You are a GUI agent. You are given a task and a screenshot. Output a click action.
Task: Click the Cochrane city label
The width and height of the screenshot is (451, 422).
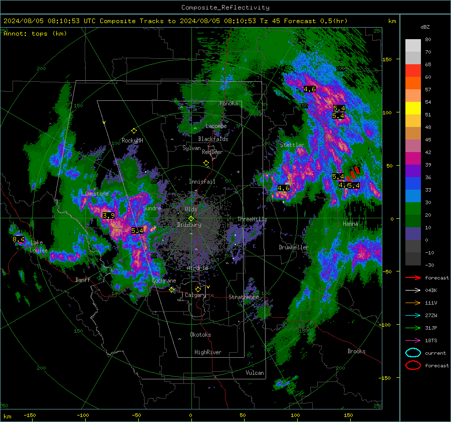tap(164, 280)
